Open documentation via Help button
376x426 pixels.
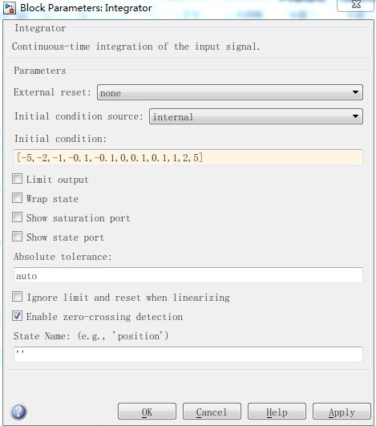[277, 412]
